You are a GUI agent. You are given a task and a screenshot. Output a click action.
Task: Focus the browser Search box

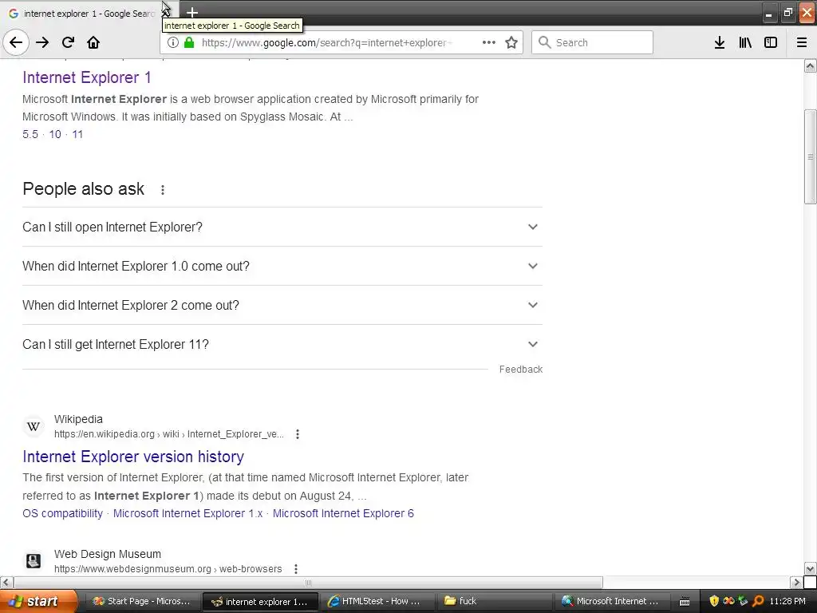[x=593, y=42]
